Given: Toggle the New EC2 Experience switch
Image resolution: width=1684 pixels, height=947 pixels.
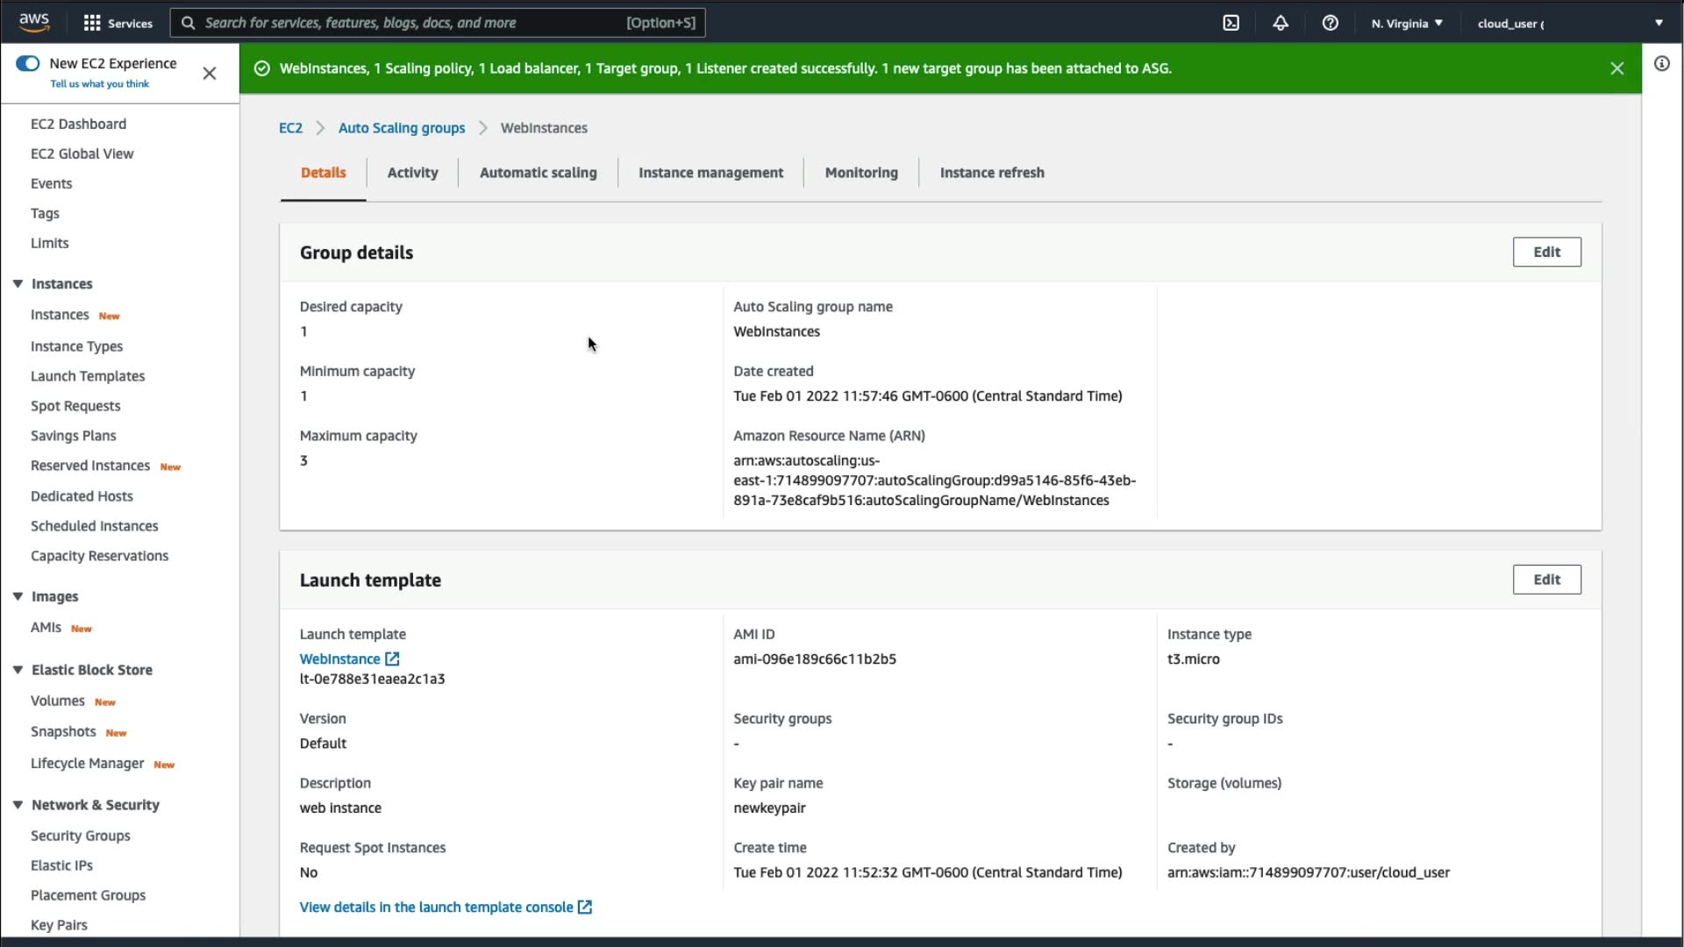Looking at the screenshot, I should click(28, 63).
